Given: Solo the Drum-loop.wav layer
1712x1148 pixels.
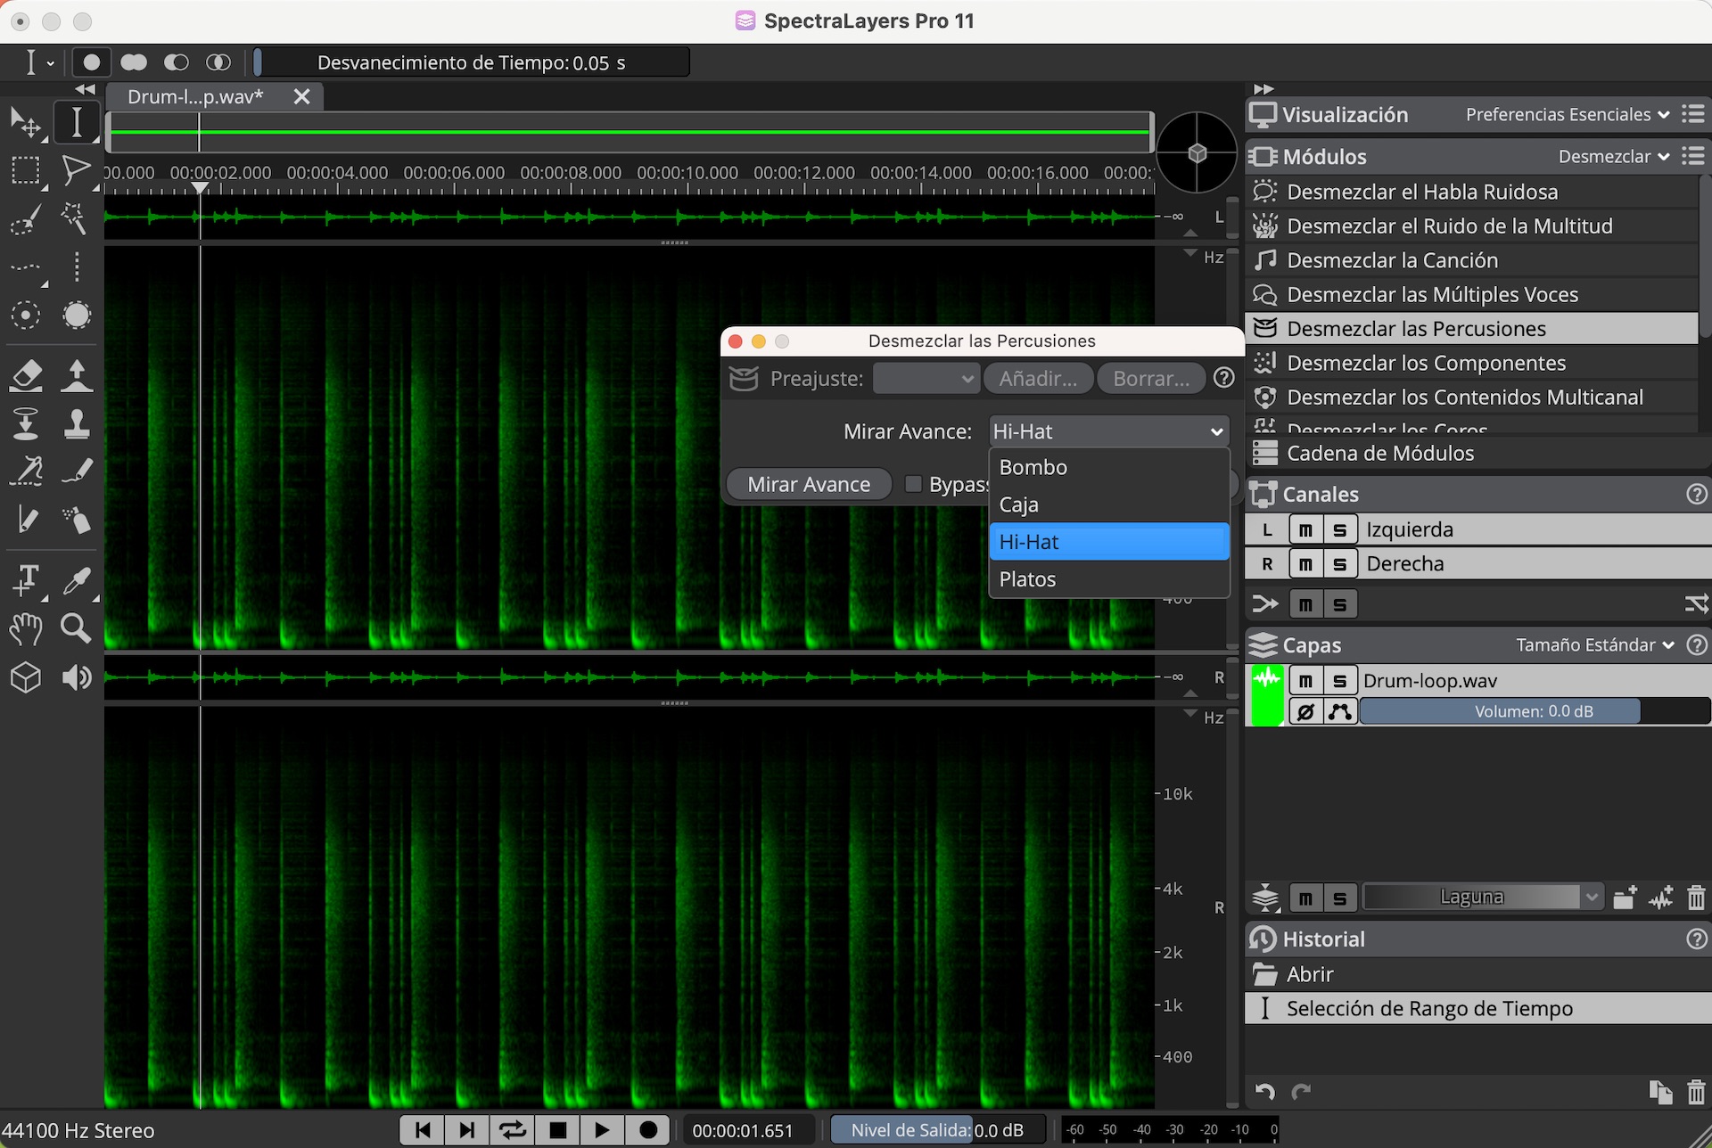Looking at the screenshot, I should pos(1339,681).
